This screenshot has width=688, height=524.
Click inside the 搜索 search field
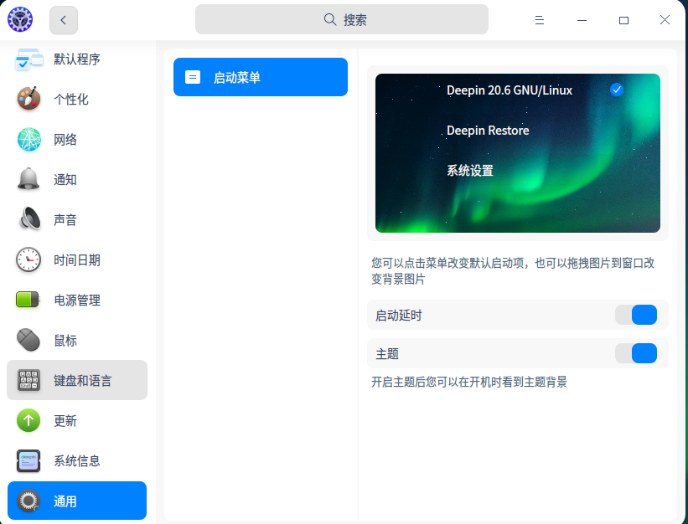(x=341, y=18)
